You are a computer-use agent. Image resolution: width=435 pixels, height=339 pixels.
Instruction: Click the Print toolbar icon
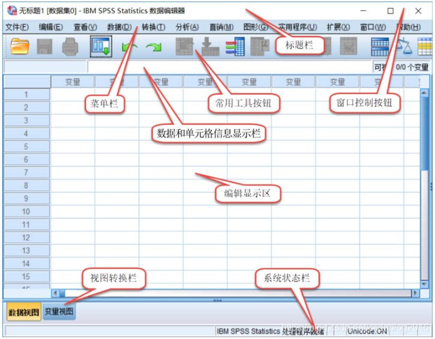(x=70, y=46)
